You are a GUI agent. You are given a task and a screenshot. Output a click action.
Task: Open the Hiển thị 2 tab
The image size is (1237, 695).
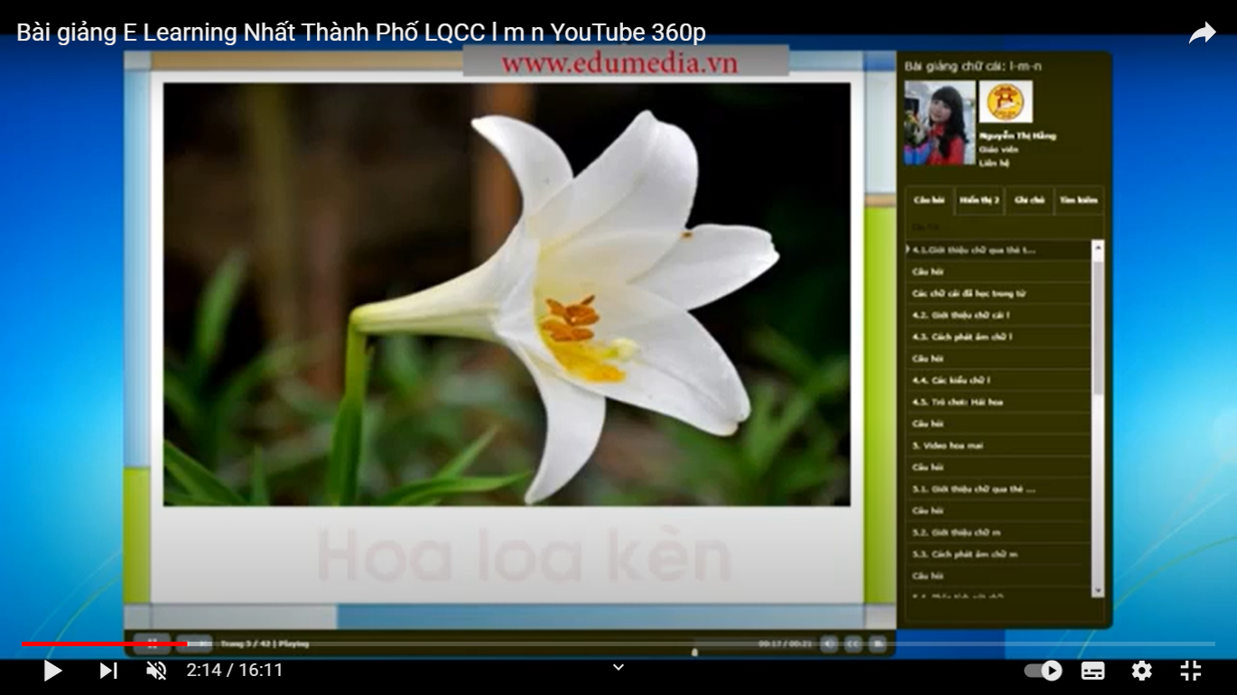pos(980,200)
